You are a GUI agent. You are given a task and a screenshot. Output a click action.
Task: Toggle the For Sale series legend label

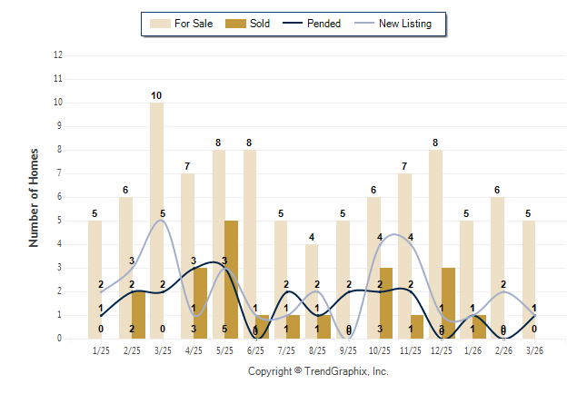(192, 24)
